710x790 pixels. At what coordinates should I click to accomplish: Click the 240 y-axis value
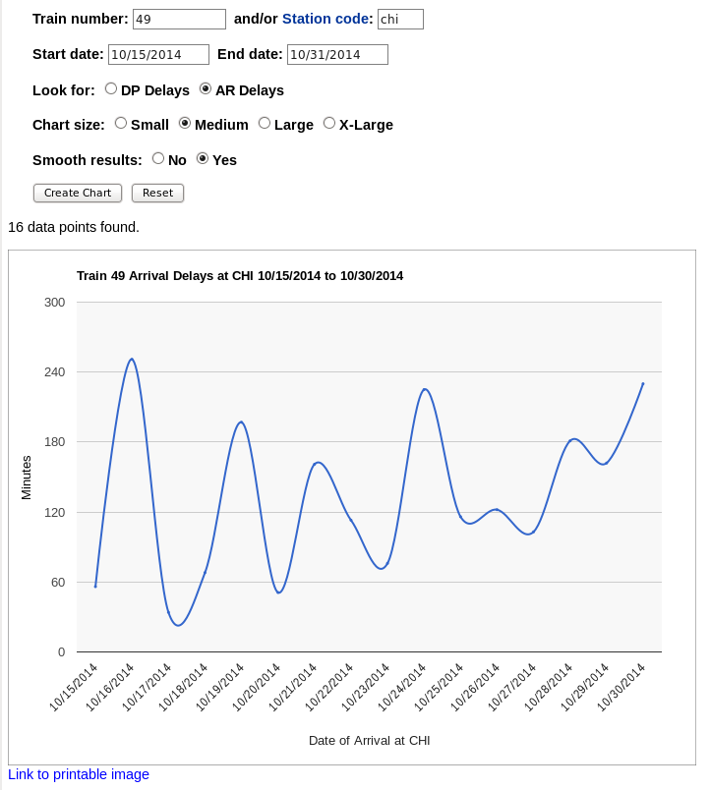54,371
